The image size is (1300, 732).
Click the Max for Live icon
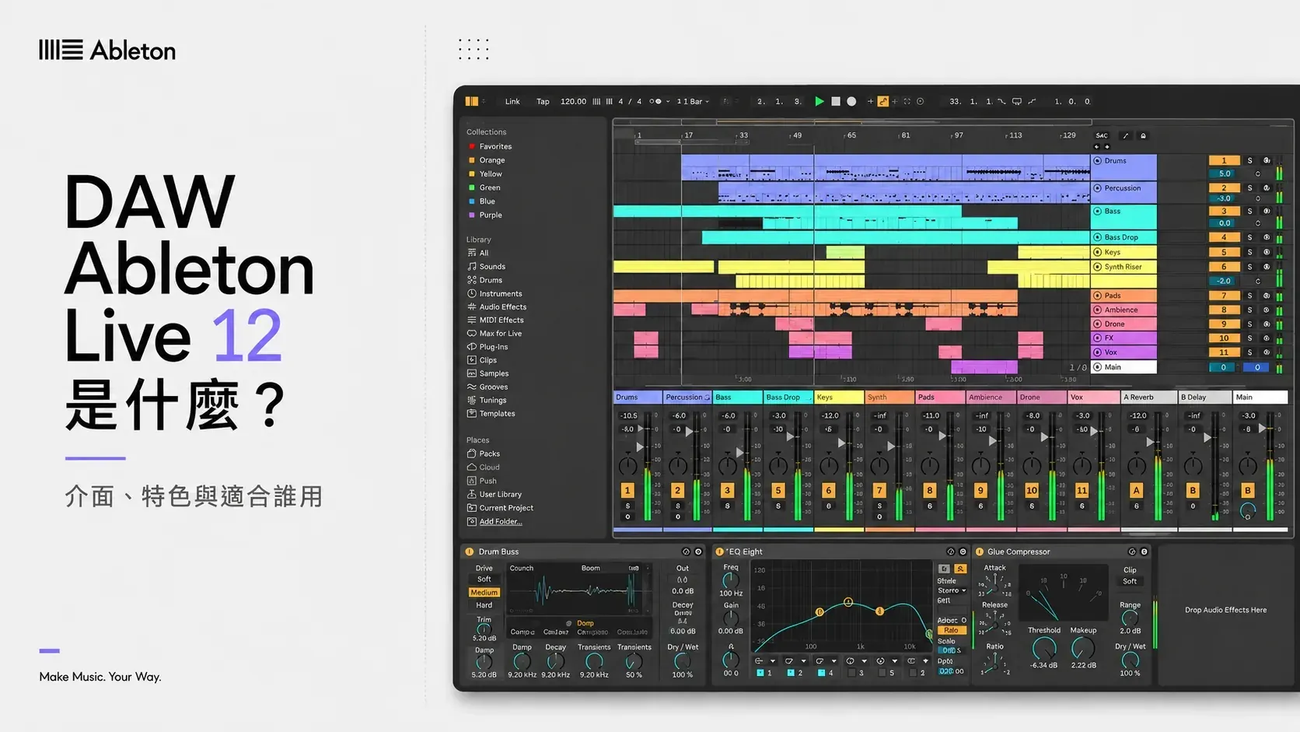click(x=471, y=333)
